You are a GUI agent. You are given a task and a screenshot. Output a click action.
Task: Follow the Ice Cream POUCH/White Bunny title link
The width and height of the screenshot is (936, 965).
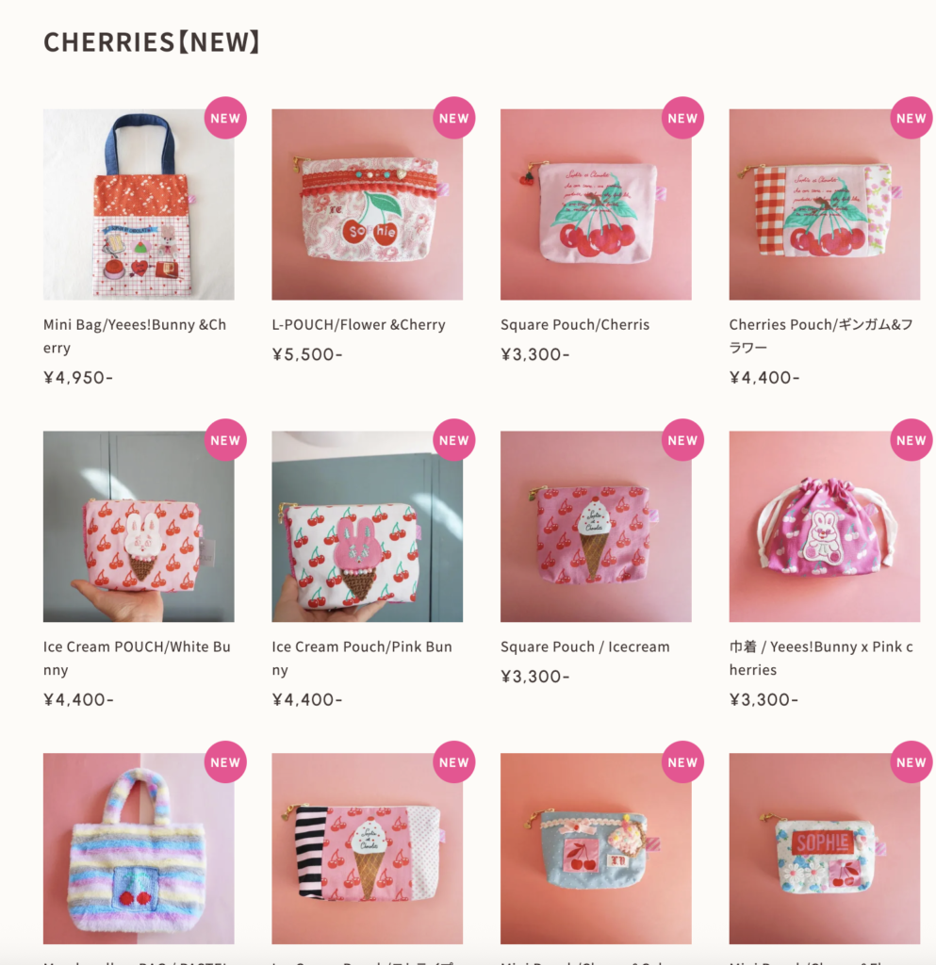coord(137,658)
